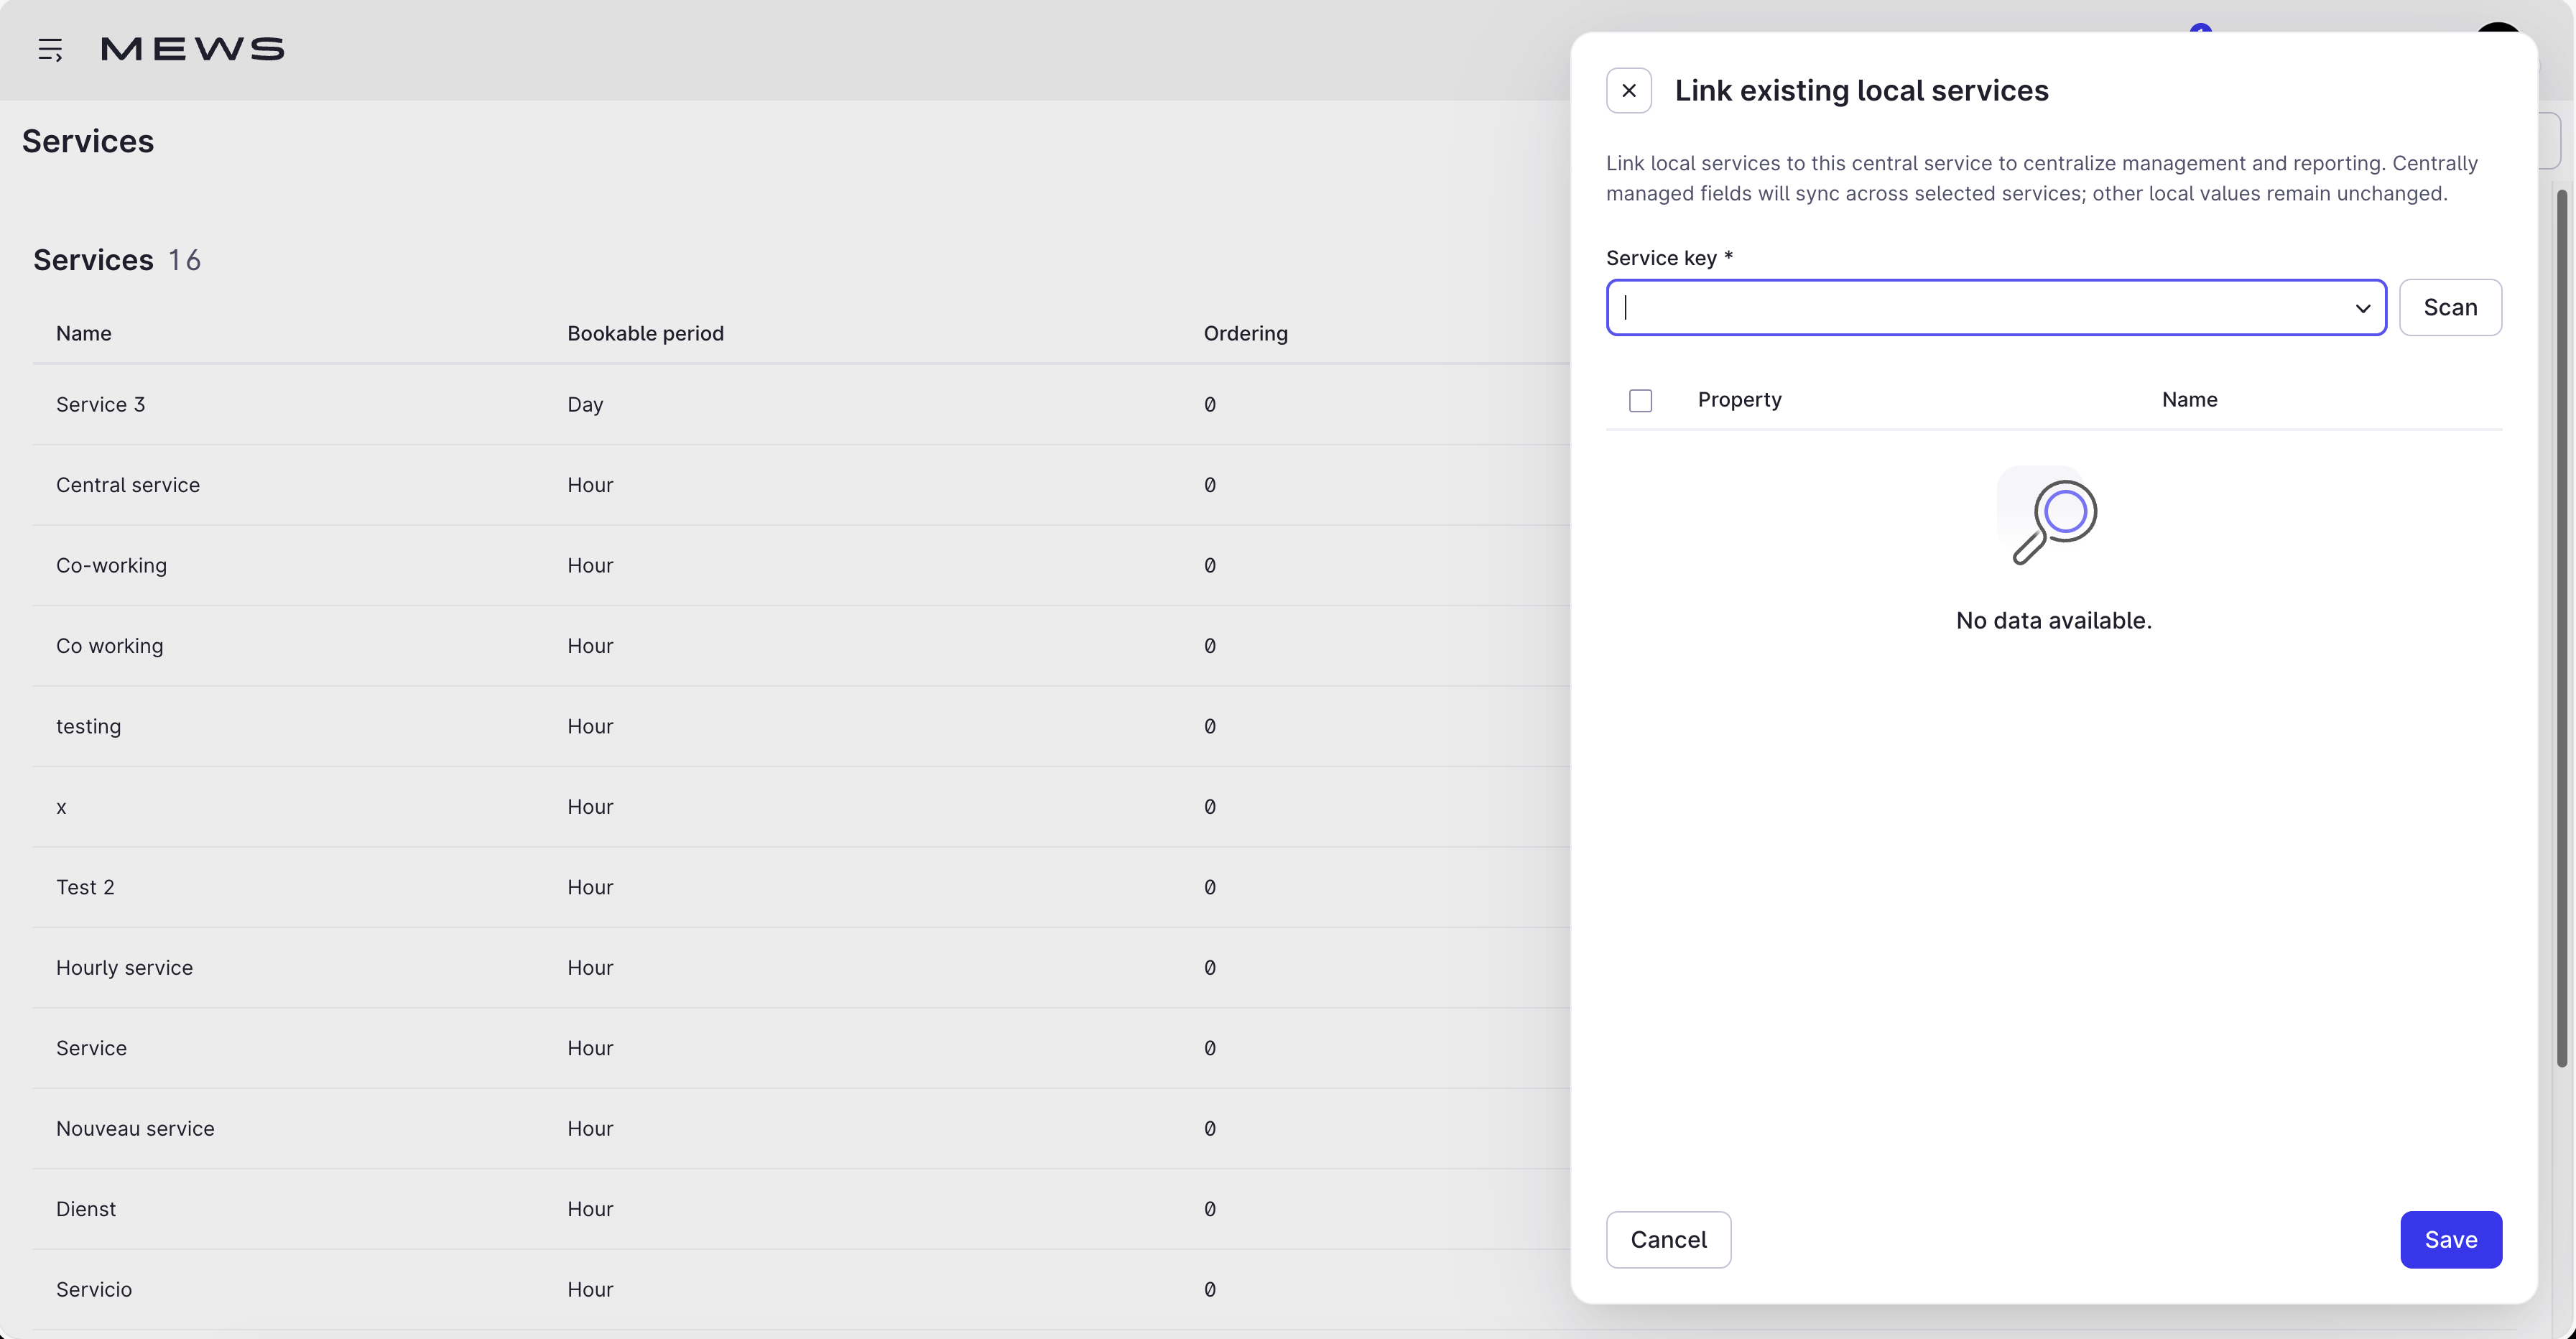
Task: Click the No data available message
Action: click(x=2053, y=621)
